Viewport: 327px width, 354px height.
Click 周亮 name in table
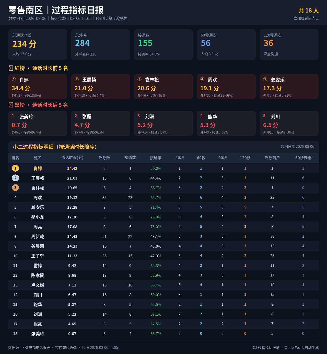point(38,227)
